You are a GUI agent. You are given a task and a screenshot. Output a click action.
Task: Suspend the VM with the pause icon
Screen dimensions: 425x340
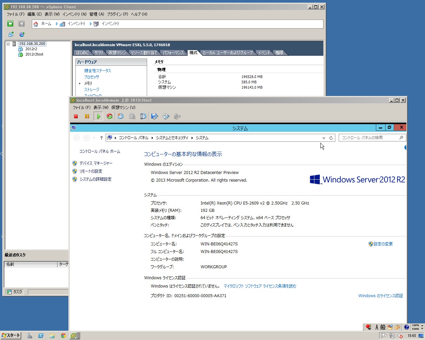point(87,116)
